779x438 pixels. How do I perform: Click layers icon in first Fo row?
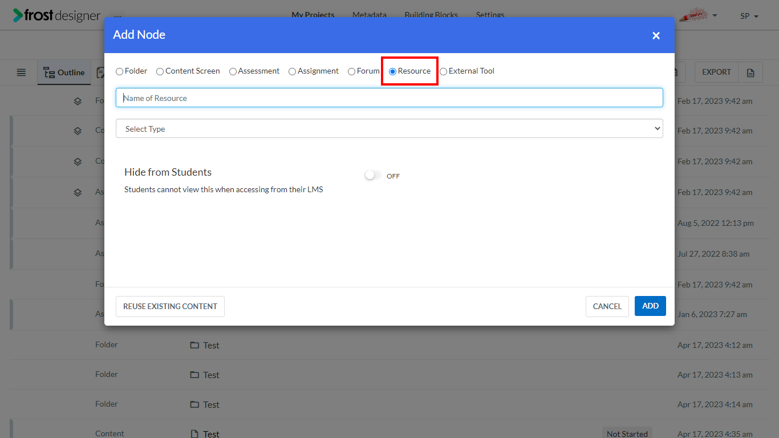78,101
